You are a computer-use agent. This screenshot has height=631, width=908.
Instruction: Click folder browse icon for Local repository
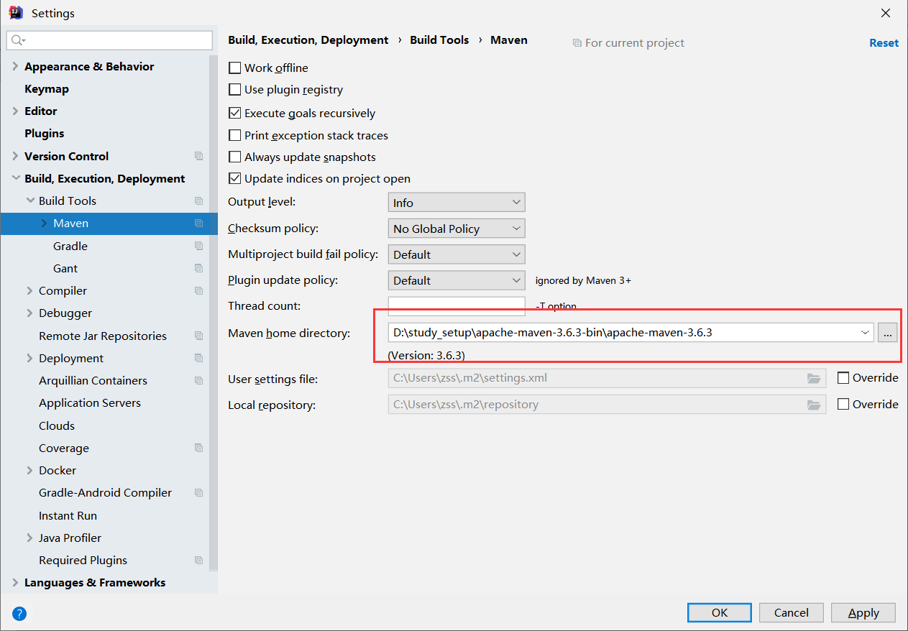[814, 405]
